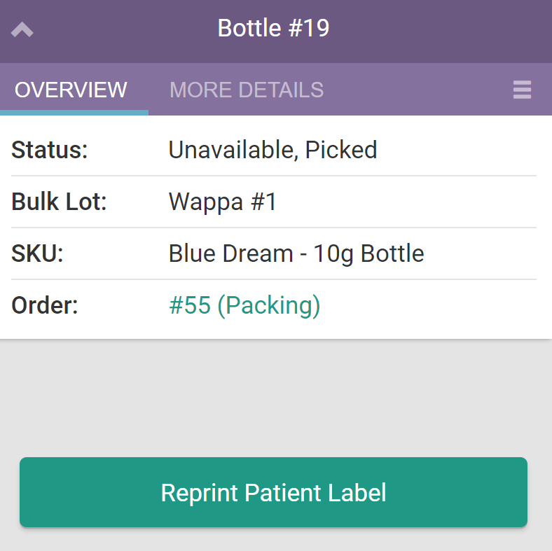Viewport: 552px width, 551px height.
Task: Click the Bottle #19 header title
Action: click(x=273, y=29)
